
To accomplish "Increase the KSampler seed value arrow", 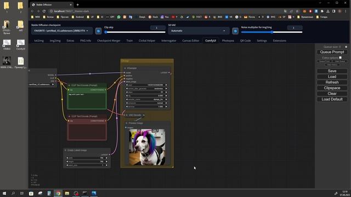I will [x=166, y=85].
